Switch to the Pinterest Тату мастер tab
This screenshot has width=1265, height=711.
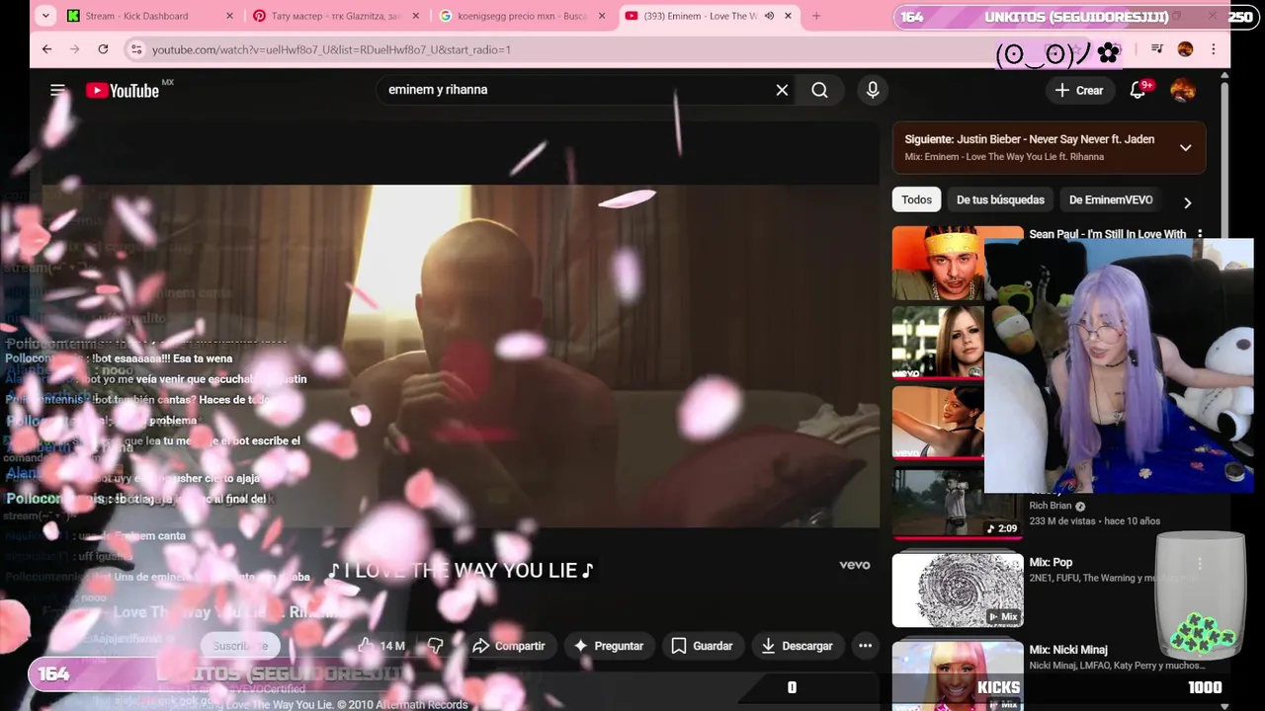336,16
